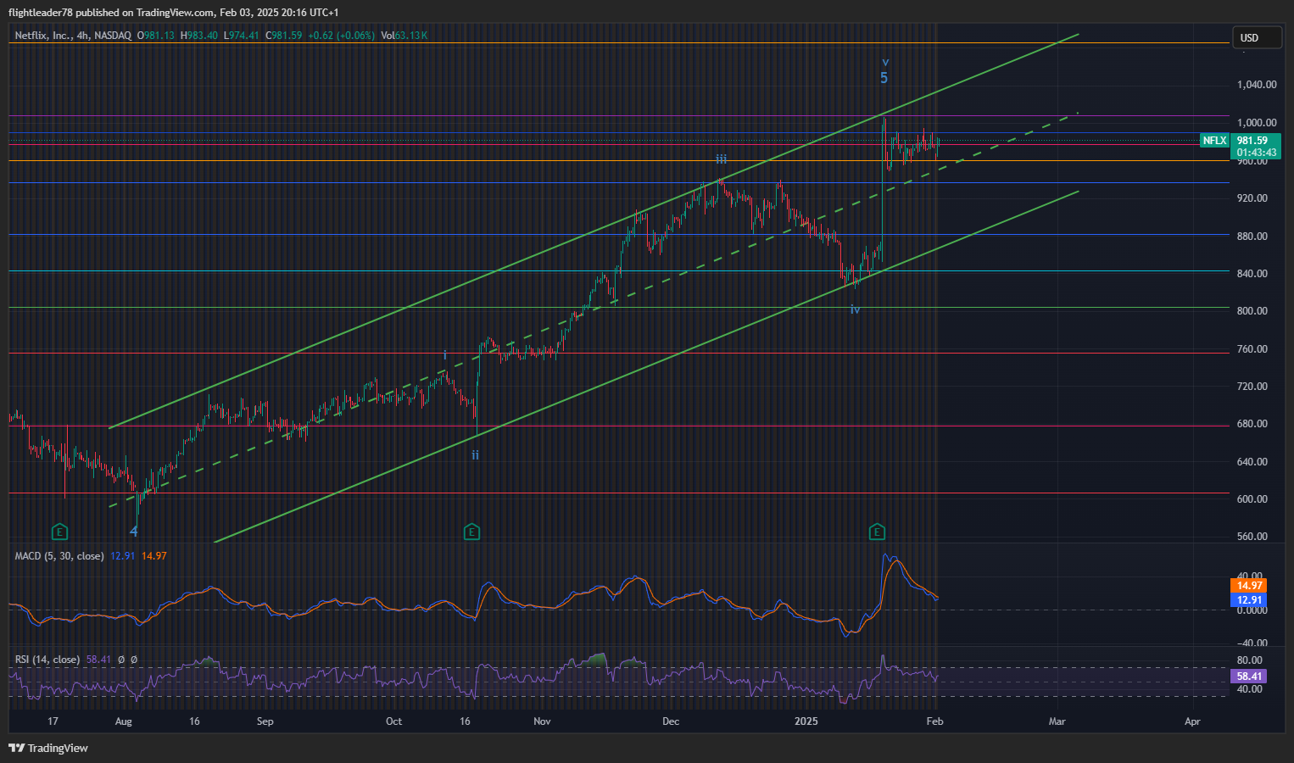Click the 920.00 price axis label
Screen dimensions: 1294x763
pyautogui.click(x=1252, y=198)
